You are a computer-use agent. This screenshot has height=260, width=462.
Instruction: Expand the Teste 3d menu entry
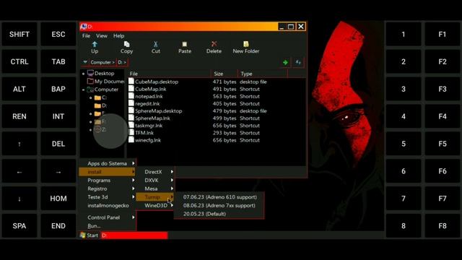point(108,197)
